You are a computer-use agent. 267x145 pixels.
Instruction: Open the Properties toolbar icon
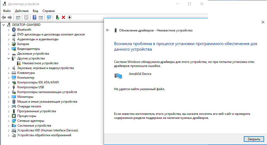tap(26, 17)
